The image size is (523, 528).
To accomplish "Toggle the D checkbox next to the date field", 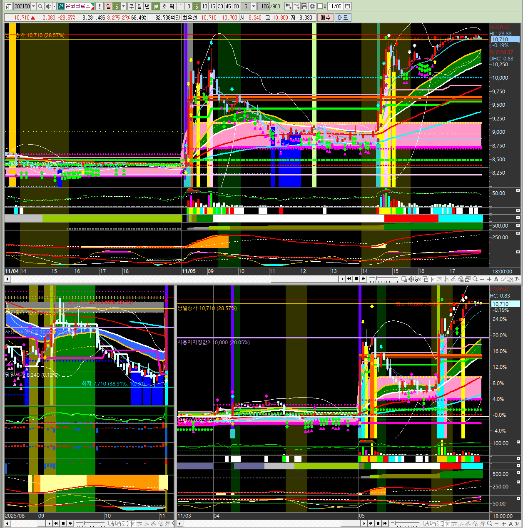I will [320, 6].
